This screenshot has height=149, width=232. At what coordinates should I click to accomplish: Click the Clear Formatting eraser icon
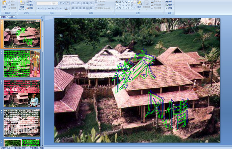point(68,3)
